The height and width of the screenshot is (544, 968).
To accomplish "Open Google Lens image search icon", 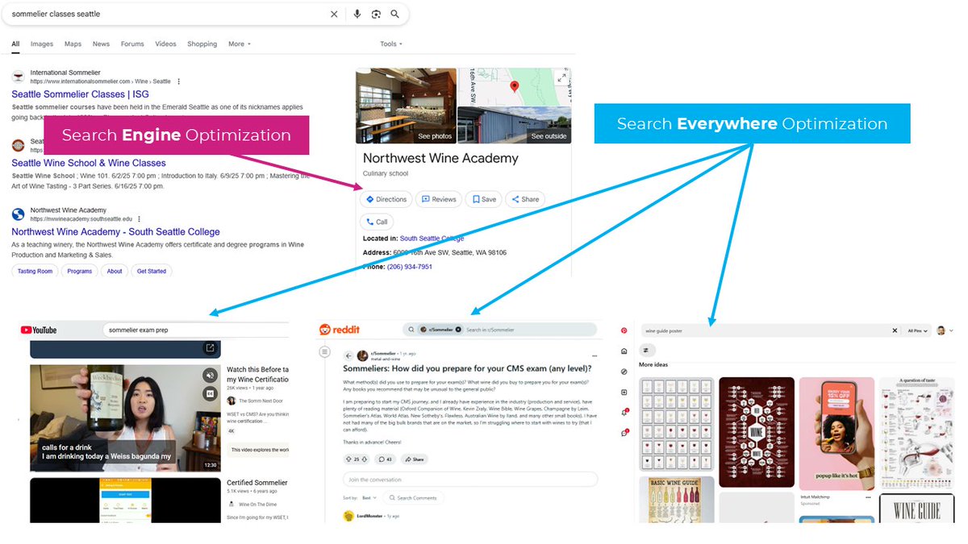I will (376, 14).
